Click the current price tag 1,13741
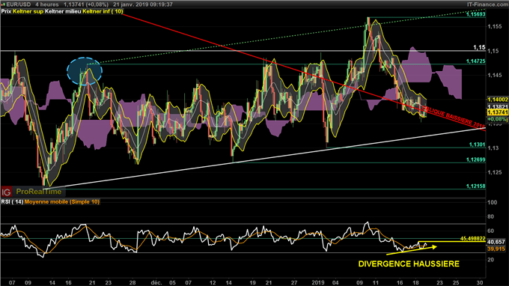The height and width of the screenshot is (286, 509). click(x=497, y=112)
